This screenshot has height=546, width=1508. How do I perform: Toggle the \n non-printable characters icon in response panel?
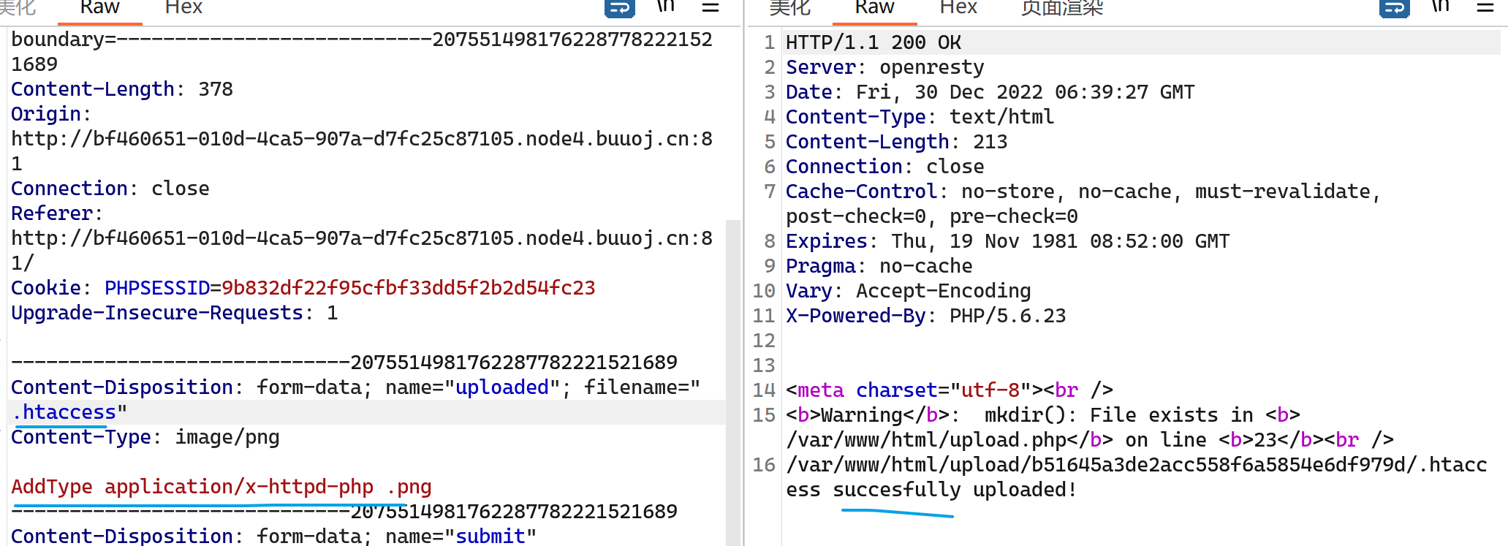tap(1440, 7)
